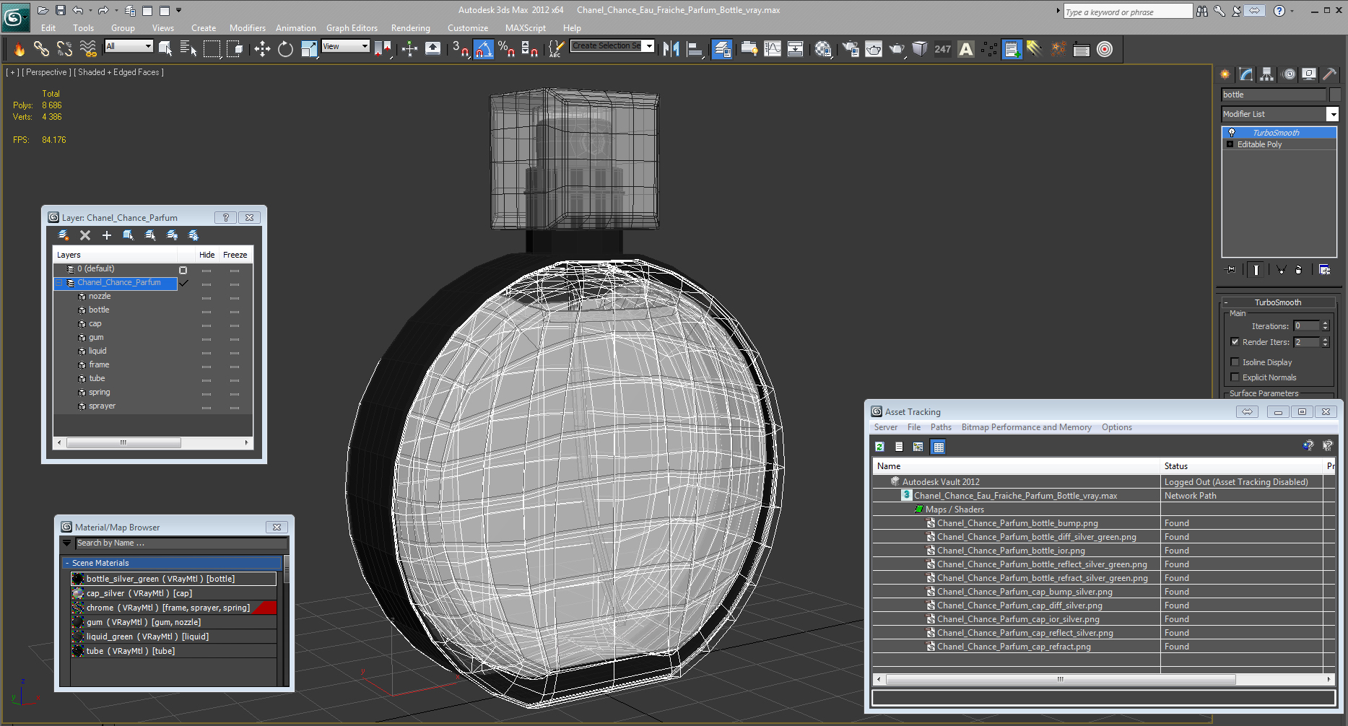Open Material/Map Browser options arrow

67,543
